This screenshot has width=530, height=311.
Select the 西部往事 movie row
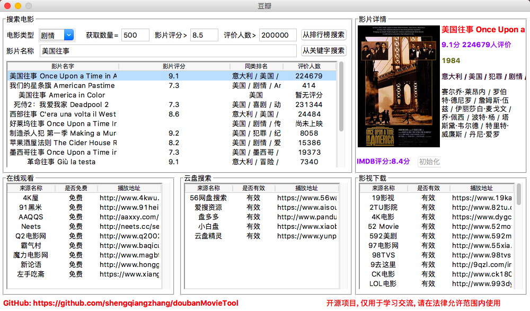point(79,113)
